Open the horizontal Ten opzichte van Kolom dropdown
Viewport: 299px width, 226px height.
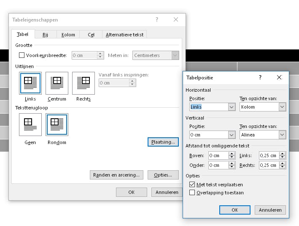click(x=282, y=107)
